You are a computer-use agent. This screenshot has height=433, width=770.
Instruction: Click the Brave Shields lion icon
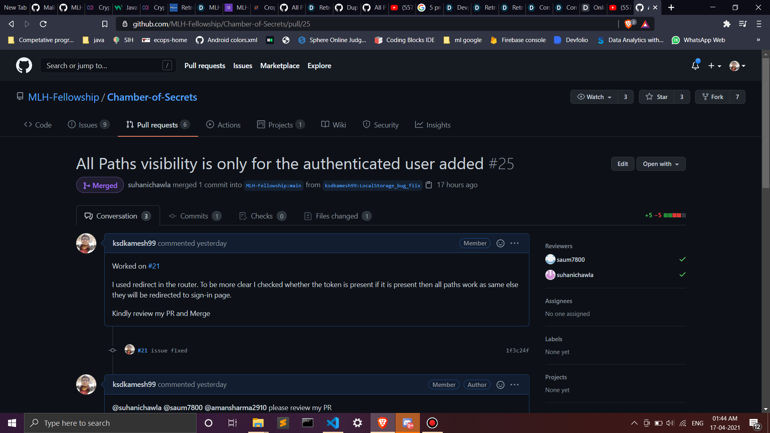(628, 24)
